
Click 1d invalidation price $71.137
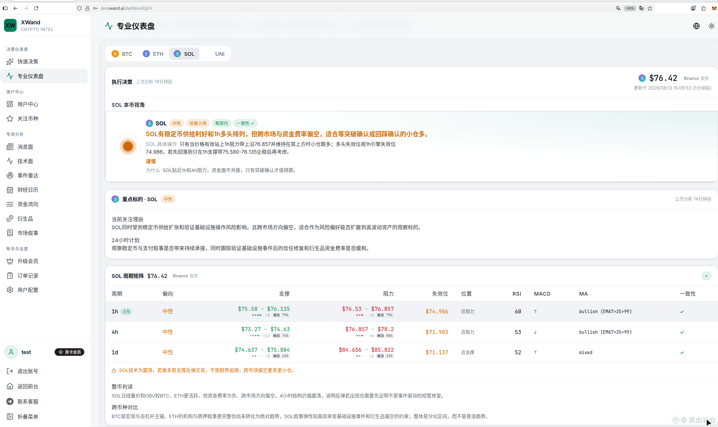(437, 353)
